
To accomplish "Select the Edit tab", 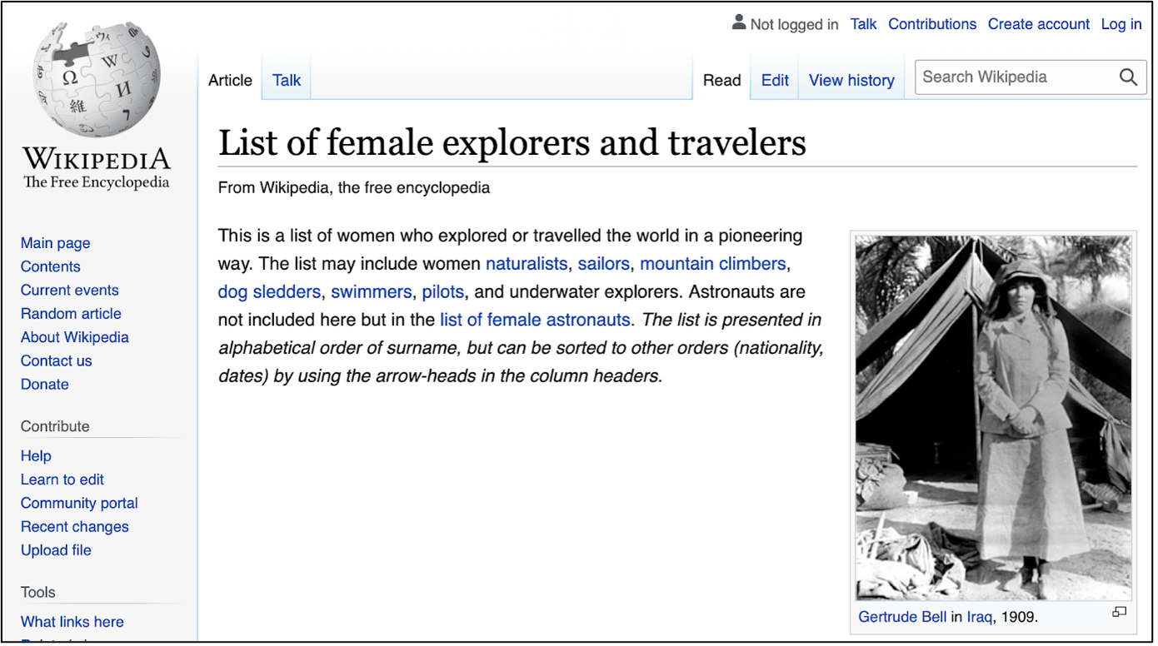I will 774,80.
